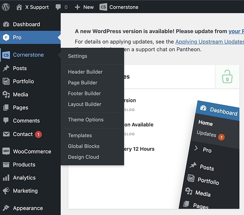Click the WordPress logo icon
This screenshot has height=215, width=244.
tap(6, 7)
